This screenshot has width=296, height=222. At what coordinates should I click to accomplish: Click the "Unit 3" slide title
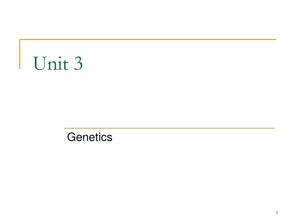58,63
